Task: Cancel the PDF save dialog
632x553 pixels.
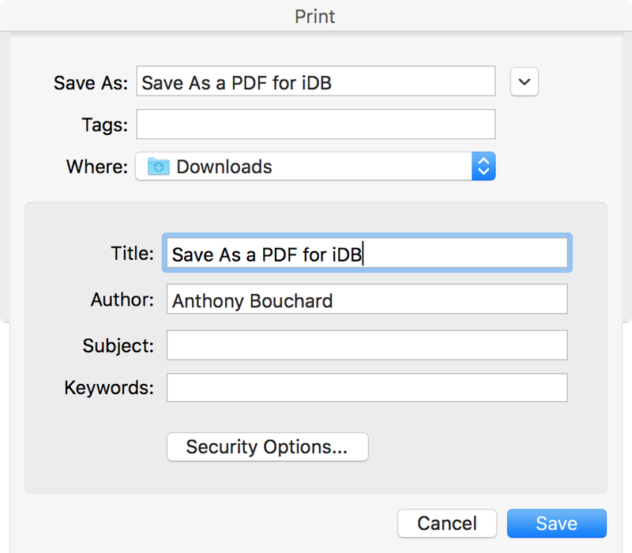Action: 447,523
